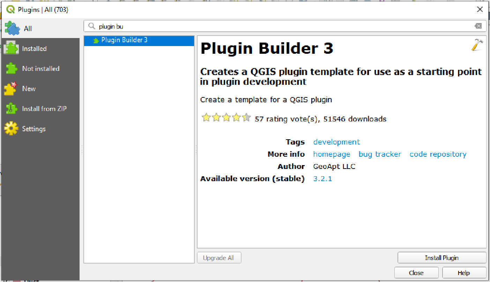Click the Upgrade All button
The width and height of the screenshot is (490, 282).
(x=219, y=258)
